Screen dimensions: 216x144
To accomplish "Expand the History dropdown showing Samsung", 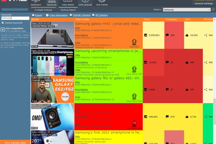I will tap(187, 9).
